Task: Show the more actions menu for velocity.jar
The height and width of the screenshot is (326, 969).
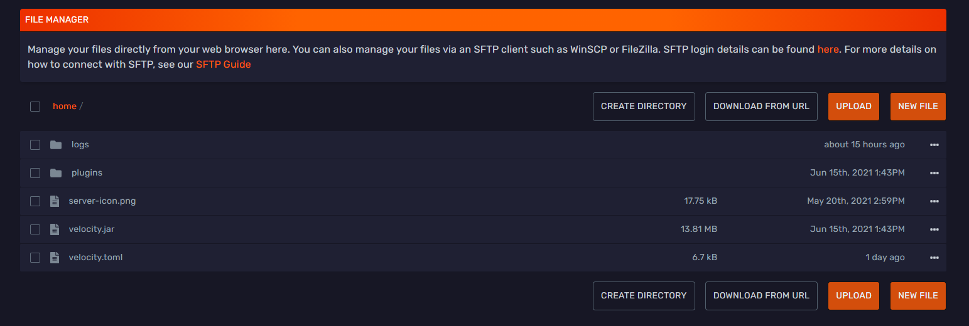Action: (934, 229)
